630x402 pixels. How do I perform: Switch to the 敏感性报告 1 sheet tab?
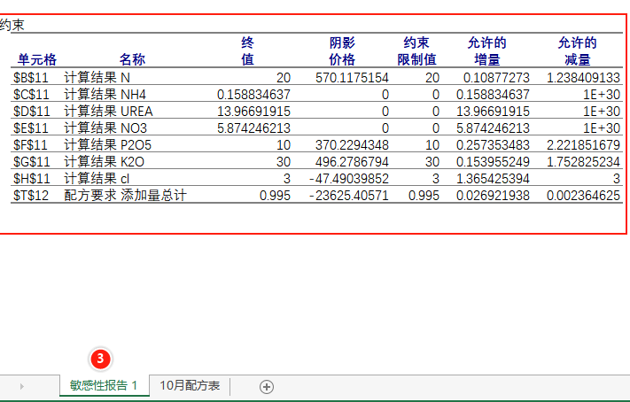click(104, 385)
